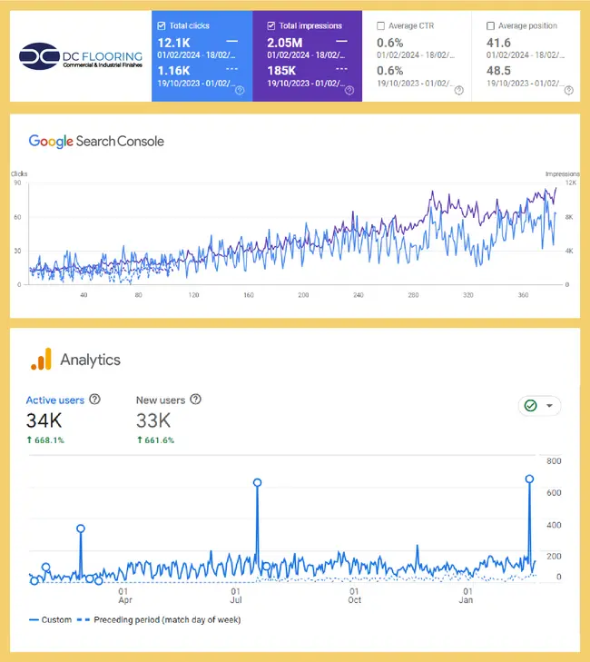This screenshot has height=662, width=590.
Task: Click the green checkmark data quality icon
Action: coord(530,406)
